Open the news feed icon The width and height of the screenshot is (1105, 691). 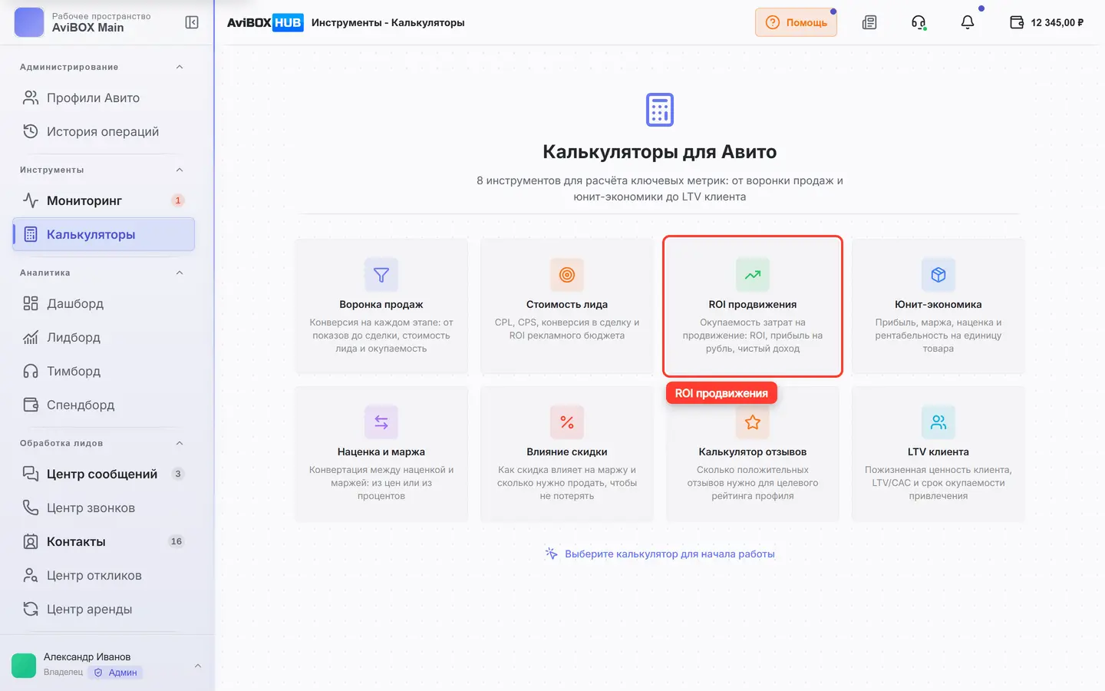click(x=869, y=22)
